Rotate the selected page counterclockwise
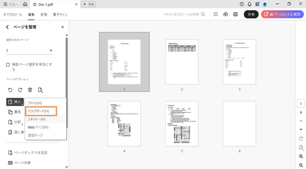Screen dimensions: 306x169 (x=10, y=90)
